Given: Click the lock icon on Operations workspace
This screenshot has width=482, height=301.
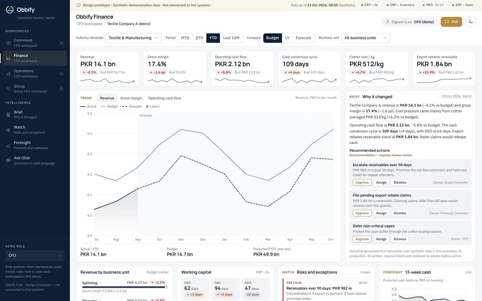Looking at the screenshot, I should (61, 74).
